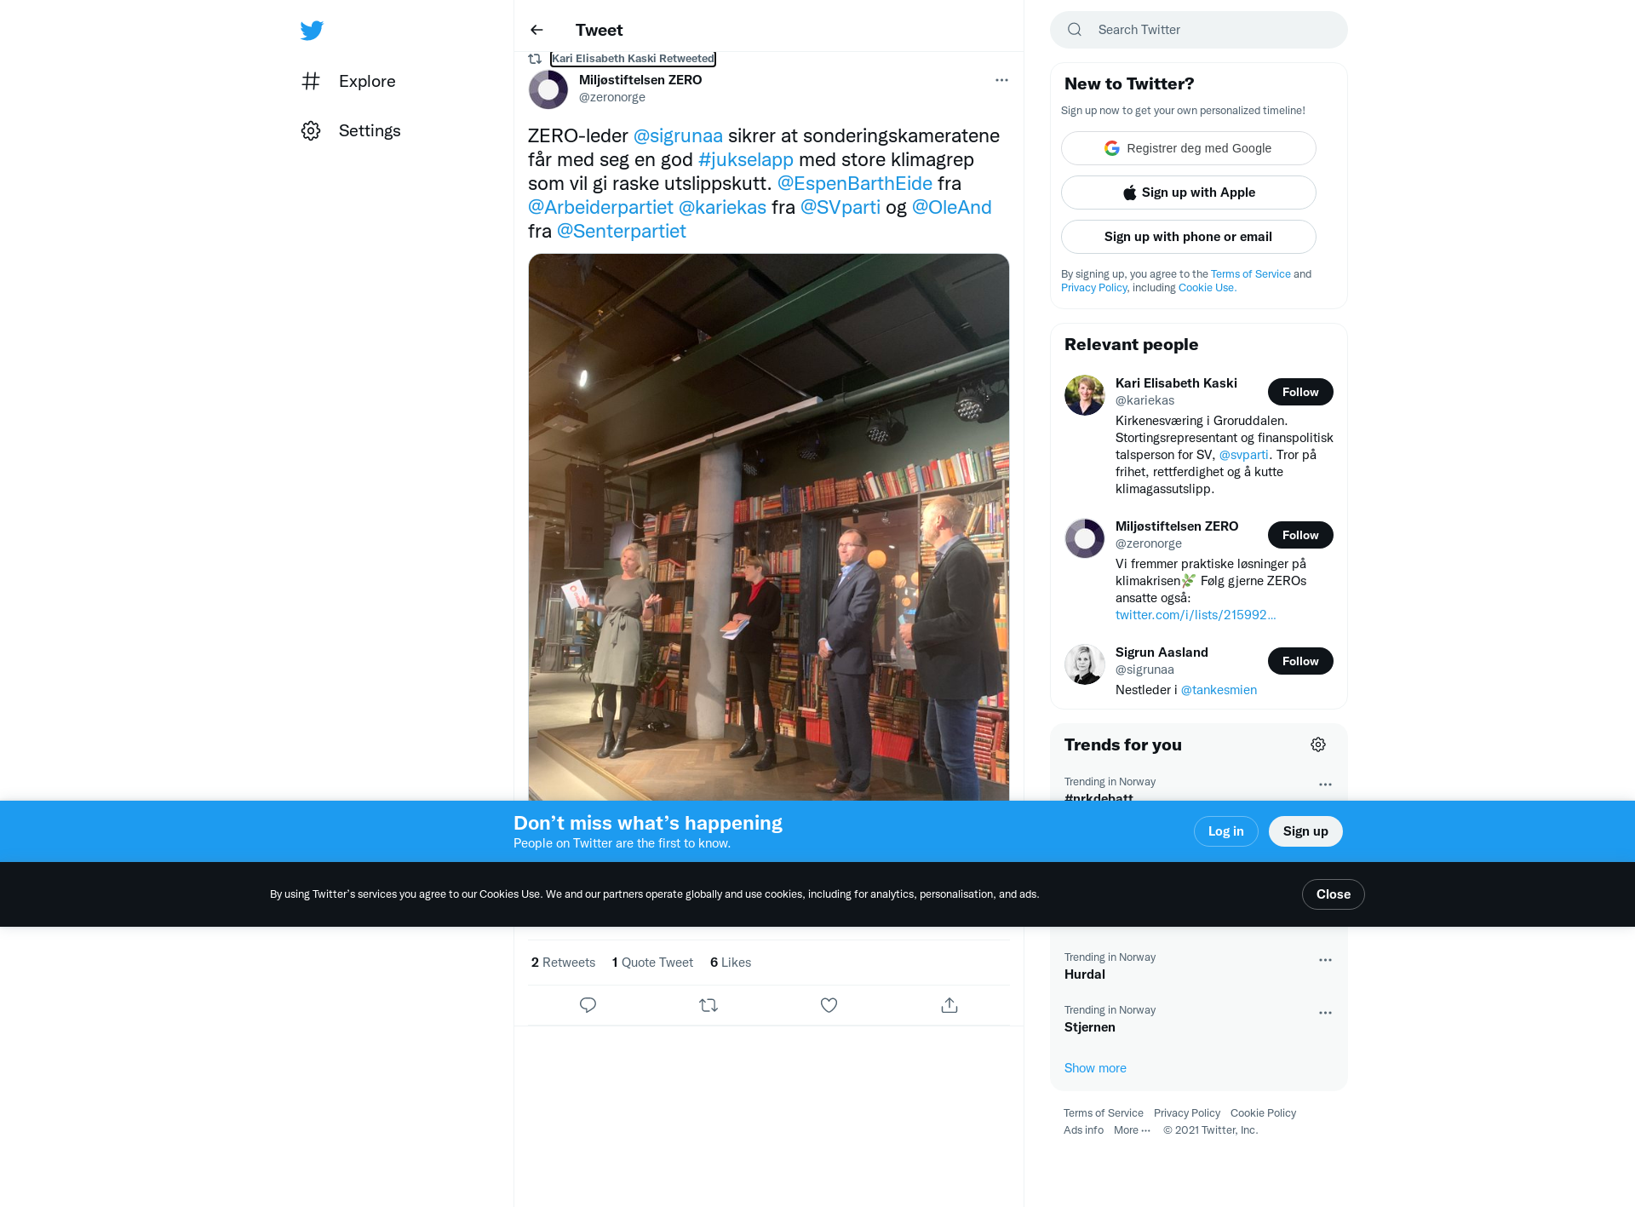Viewport: 1635px width, 1207px height.
Task: Click Sign up with Apple
Action: [x=1188, y=193]
